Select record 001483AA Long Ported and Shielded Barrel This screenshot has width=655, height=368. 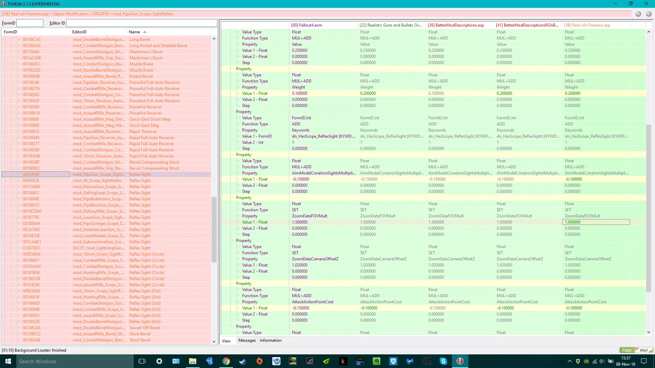[106, 46]
